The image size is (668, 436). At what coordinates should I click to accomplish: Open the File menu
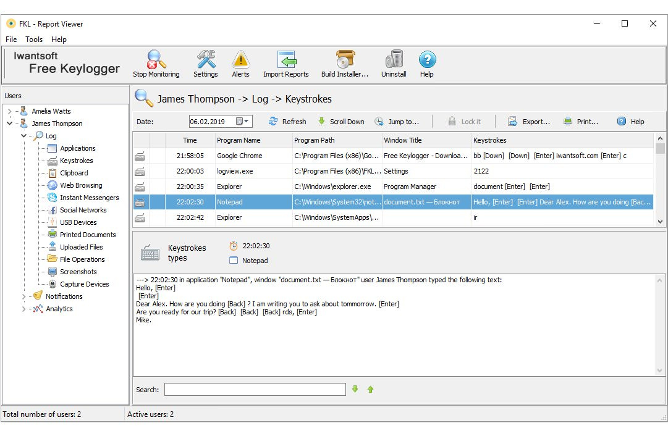11,40
